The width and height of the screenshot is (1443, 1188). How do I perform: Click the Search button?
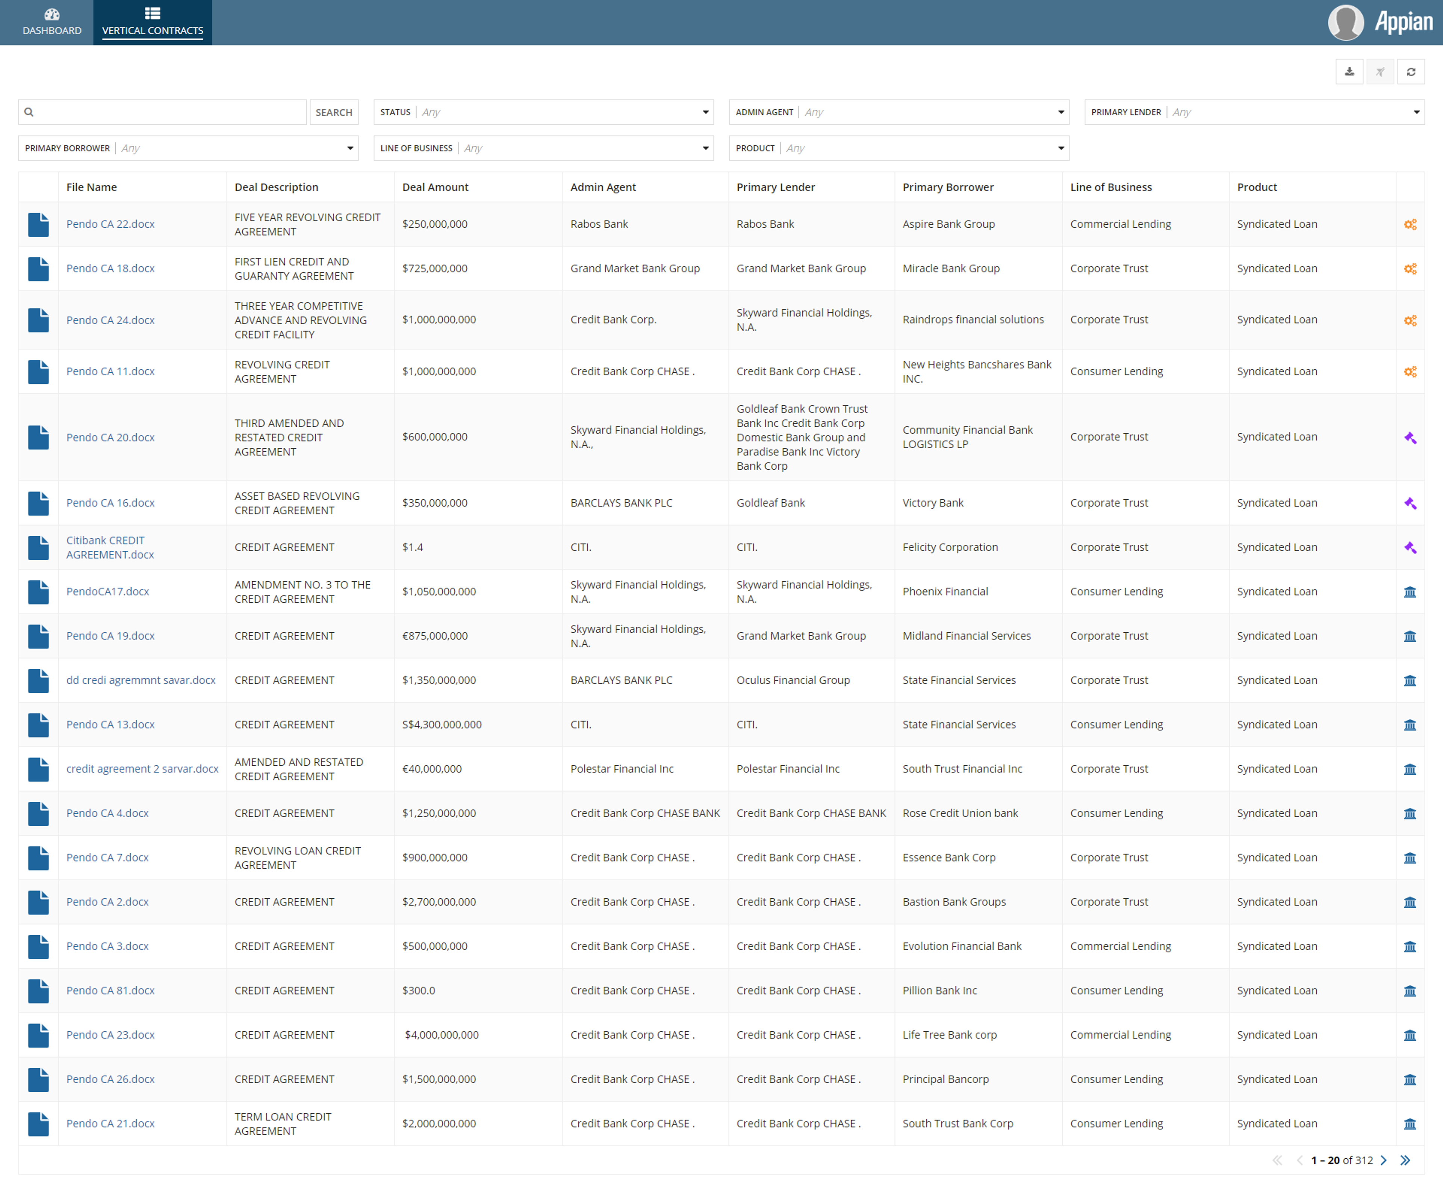click(334, 112)
